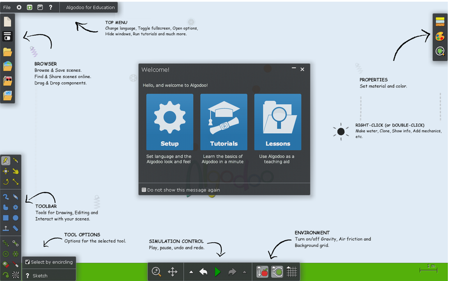Screen dimensions: 449x281
Task: Check Do not show this message again
Action: click(144, 190)
